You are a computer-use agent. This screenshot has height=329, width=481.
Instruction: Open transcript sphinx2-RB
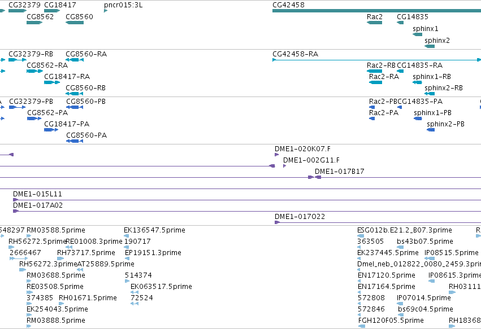click(430, 94)
